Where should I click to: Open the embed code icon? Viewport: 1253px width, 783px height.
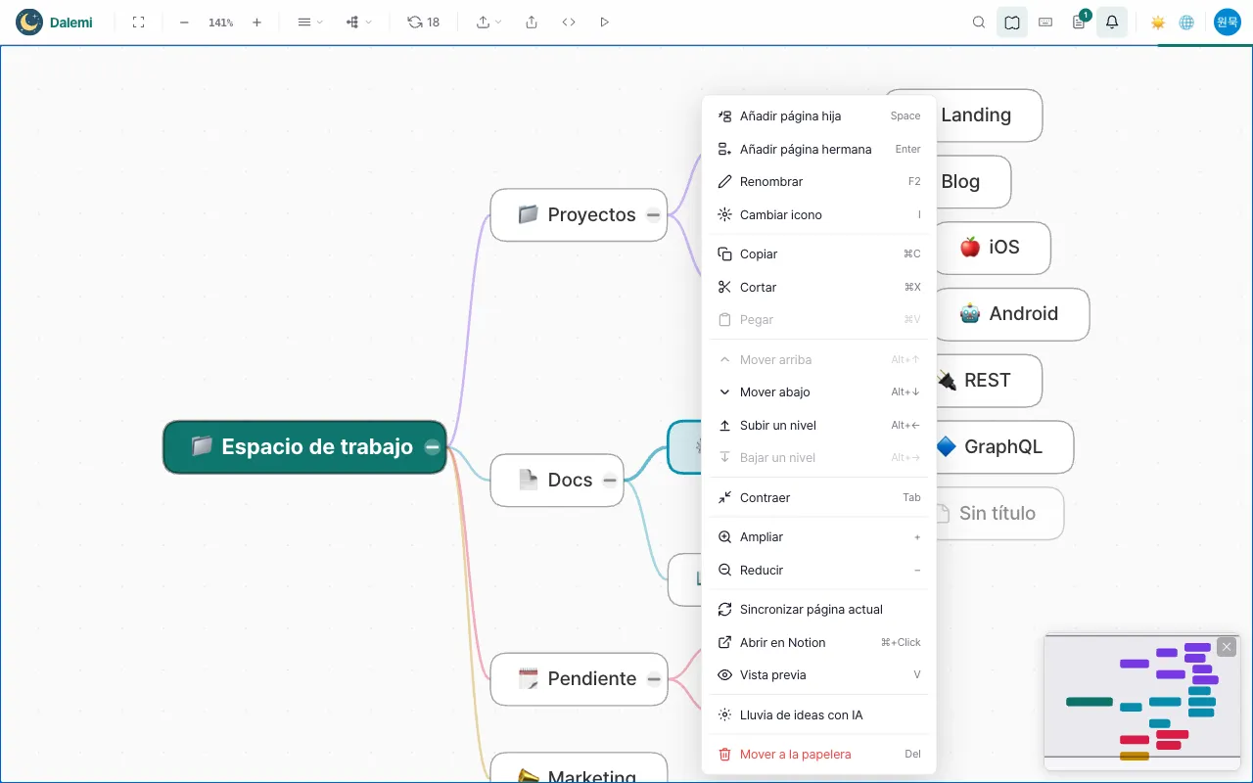(569, 22)
